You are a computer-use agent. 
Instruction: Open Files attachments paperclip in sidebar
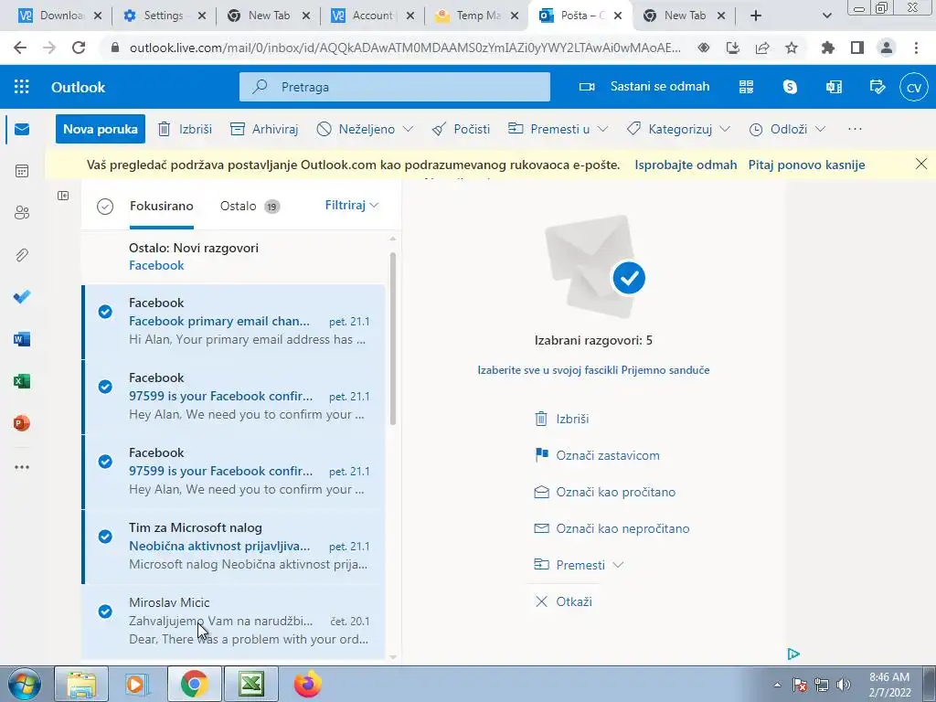coord(22,255)
